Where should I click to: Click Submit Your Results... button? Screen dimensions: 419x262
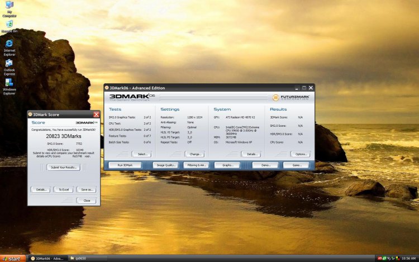coord(64,168)
